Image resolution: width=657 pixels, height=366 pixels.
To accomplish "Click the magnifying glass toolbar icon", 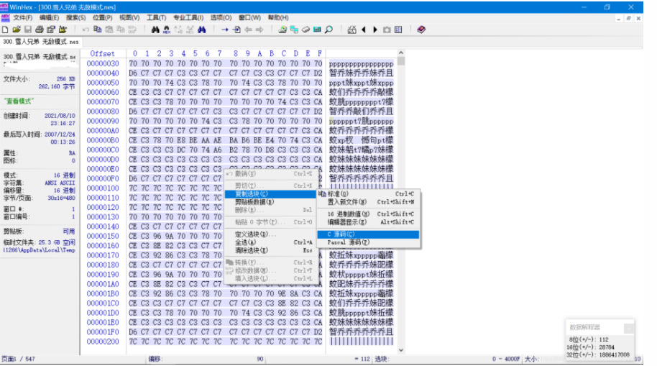I will pos(329,29).
